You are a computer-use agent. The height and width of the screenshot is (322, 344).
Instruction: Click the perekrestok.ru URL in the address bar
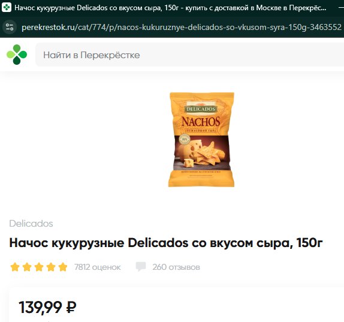tap(182, 28)
